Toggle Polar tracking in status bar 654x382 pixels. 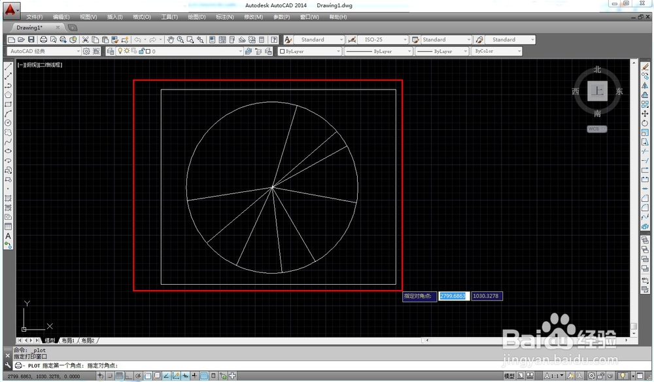tap(138, 375)
